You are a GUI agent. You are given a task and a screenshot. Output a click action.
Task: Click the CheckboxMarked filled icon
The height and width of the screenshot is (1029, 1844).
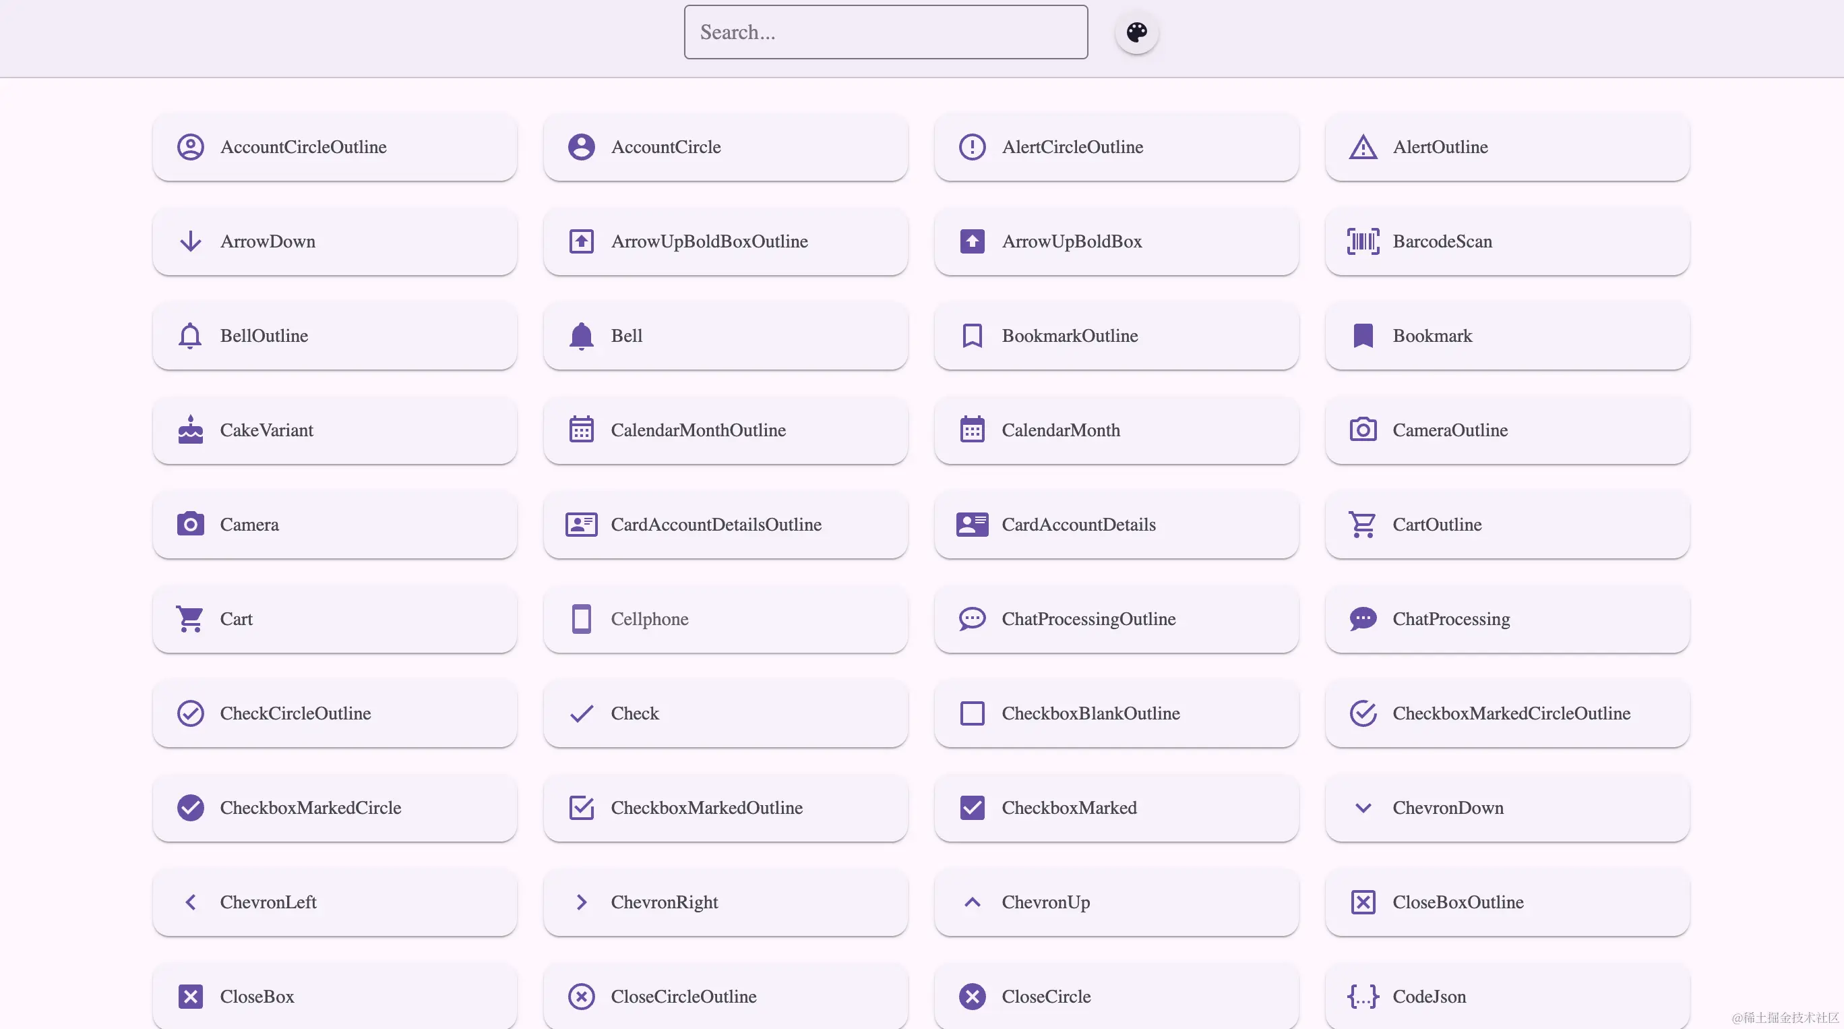point(971,808)
